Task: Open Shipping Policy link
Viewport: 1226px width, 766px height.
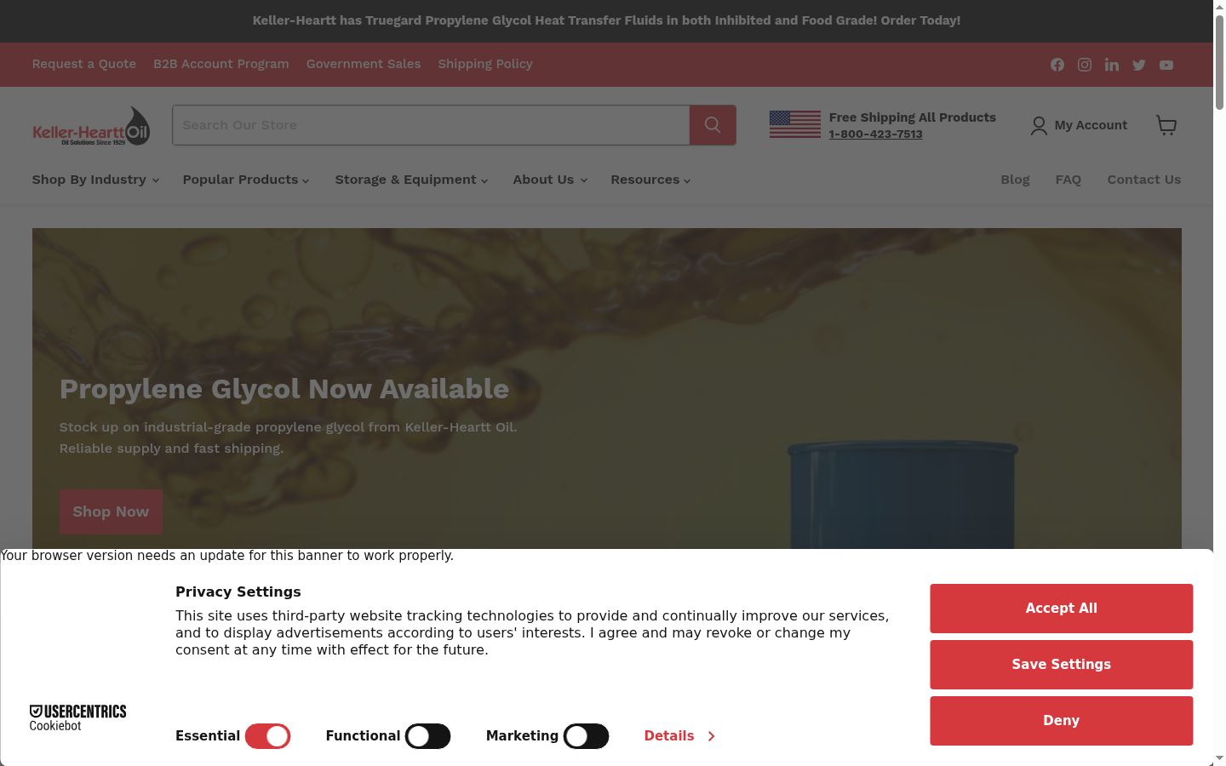Action: point(485,64)
